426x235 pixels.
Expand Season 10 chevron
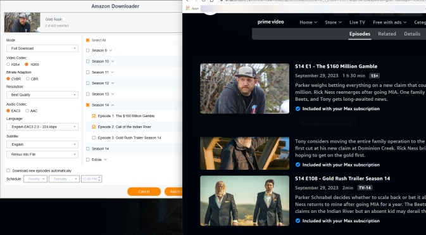113,61
